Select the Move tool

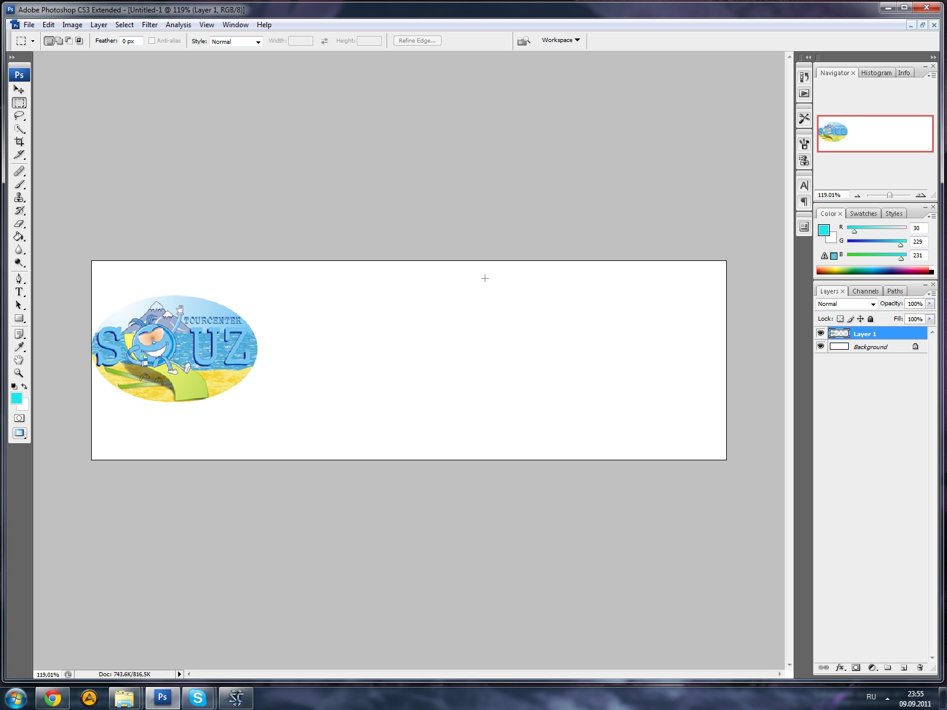pos(19,89)
